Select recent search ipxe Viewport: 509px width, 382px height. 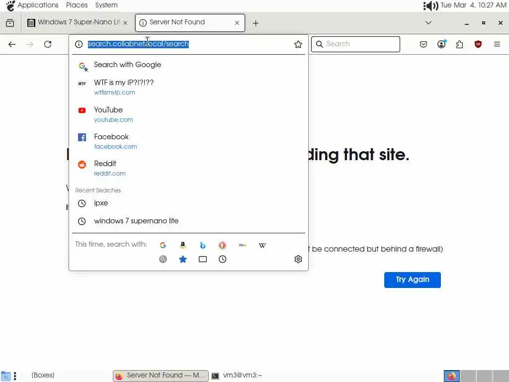coord(188,203)
